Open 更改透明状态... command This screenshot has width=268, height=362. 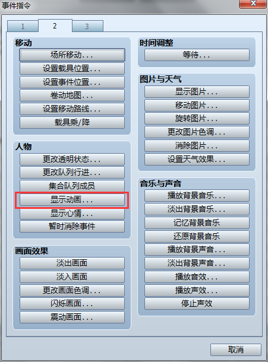72,159
